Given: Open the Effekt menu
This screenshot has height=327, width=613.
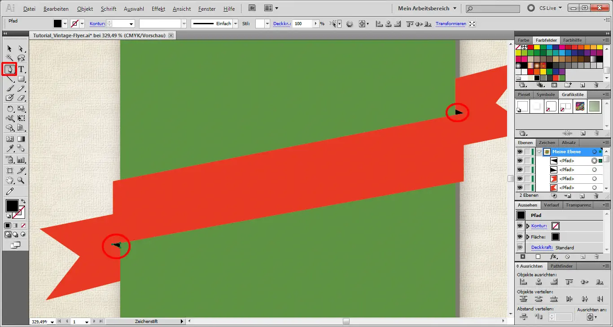Looking at the screenshot, I should pos(158,9).
